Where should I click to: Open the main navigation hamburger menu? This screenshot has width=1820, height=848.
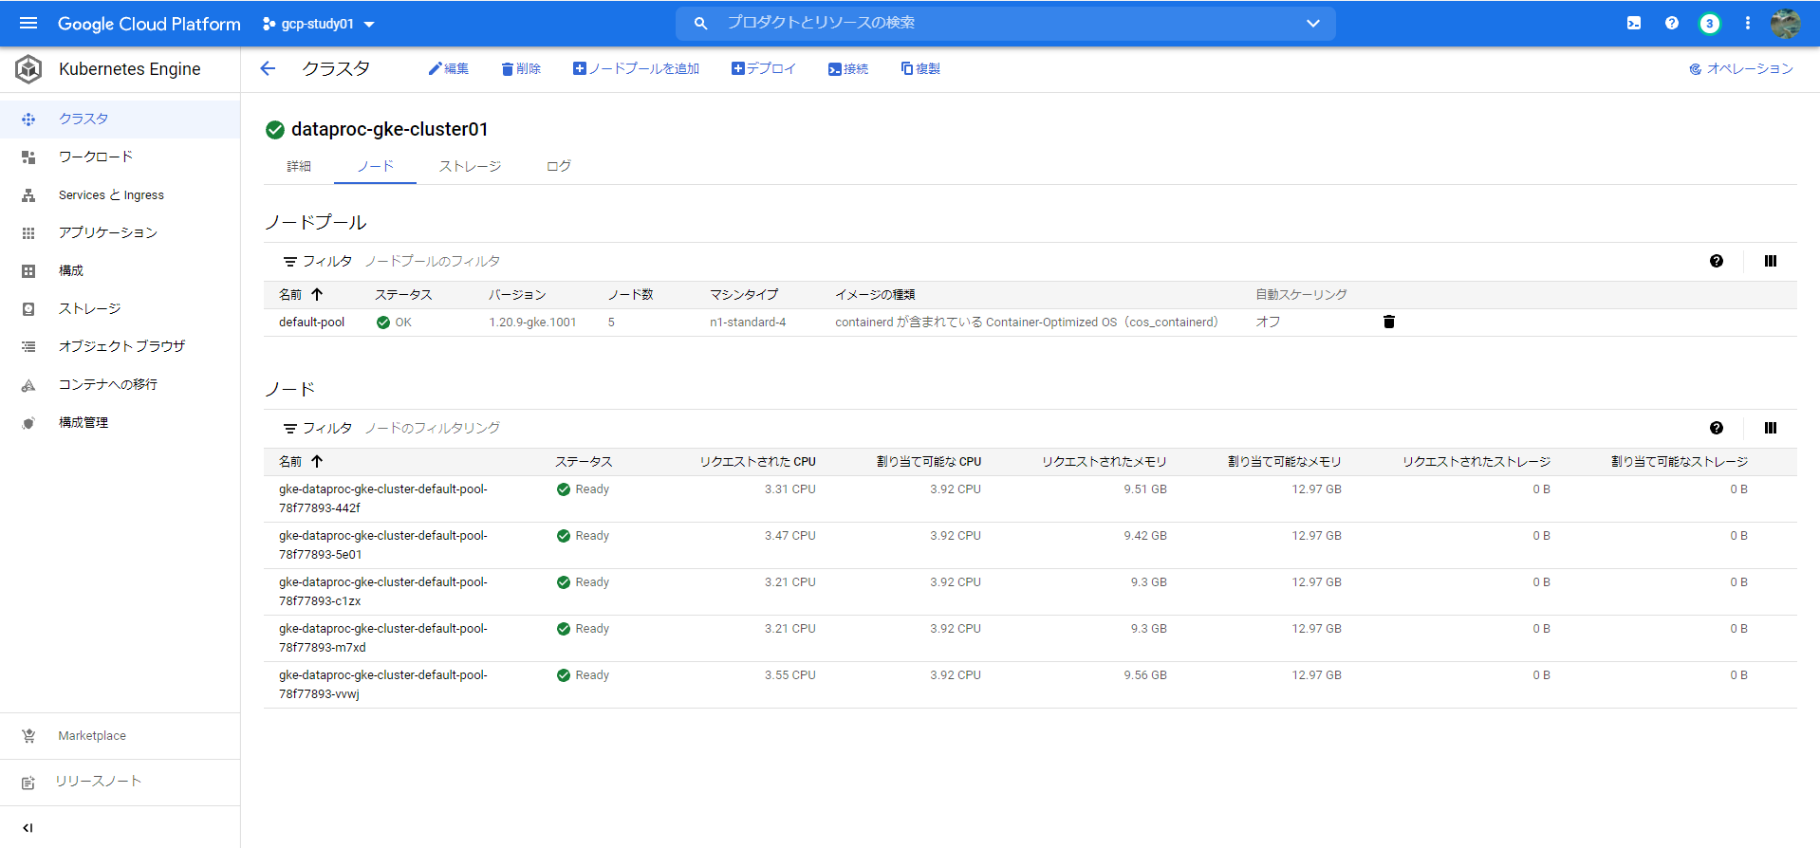[28, 24]
